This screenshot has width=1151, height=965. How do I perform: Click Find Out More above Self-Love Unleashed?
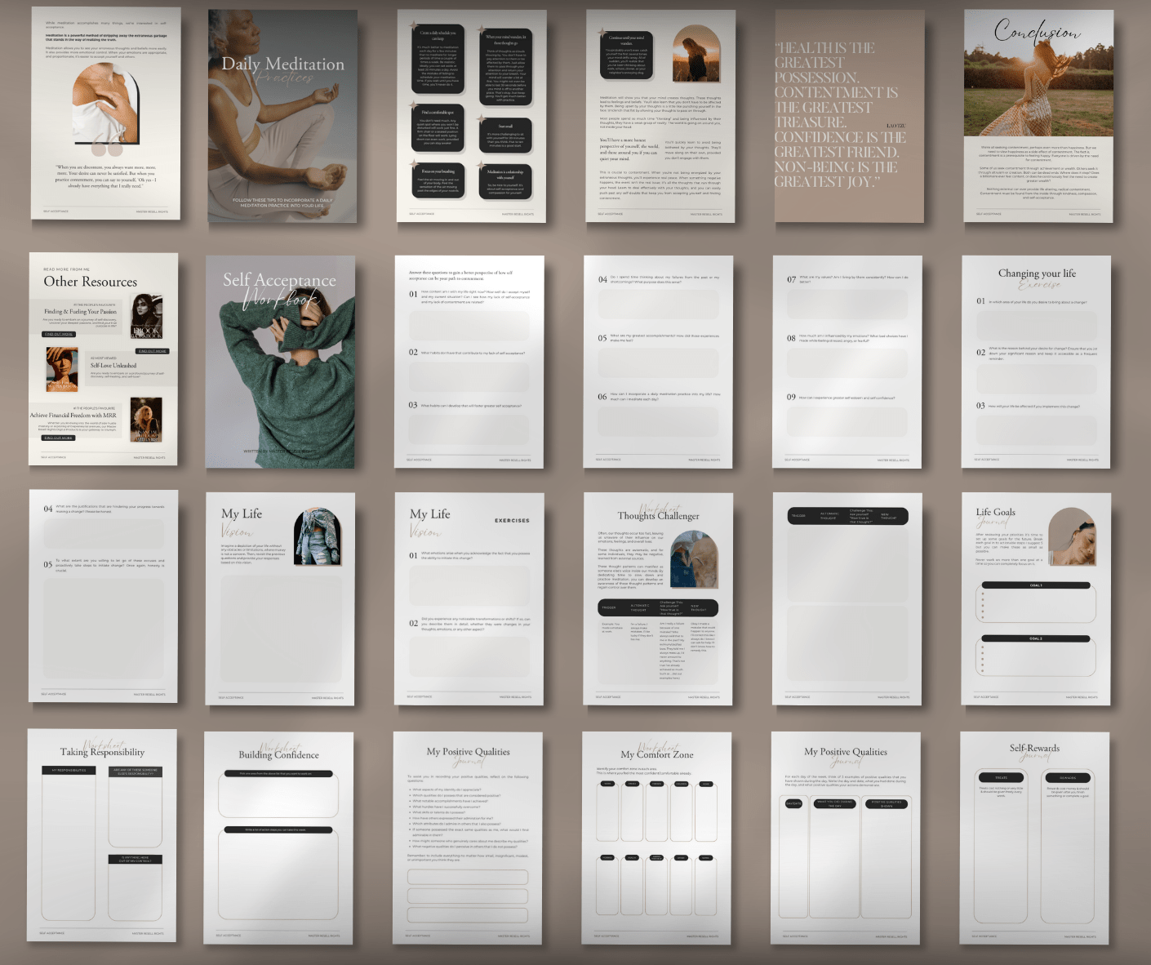(152, 351)
